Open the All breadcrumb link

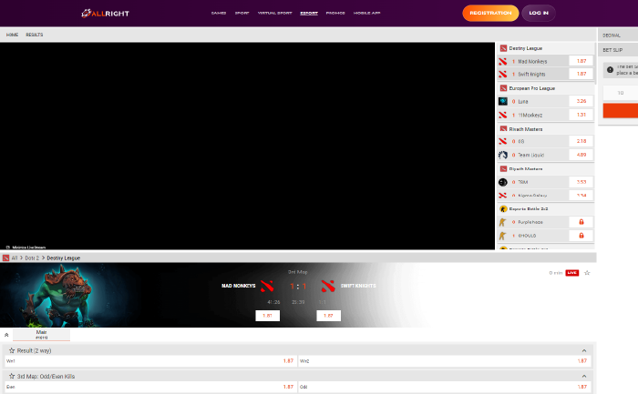point(15,258)
